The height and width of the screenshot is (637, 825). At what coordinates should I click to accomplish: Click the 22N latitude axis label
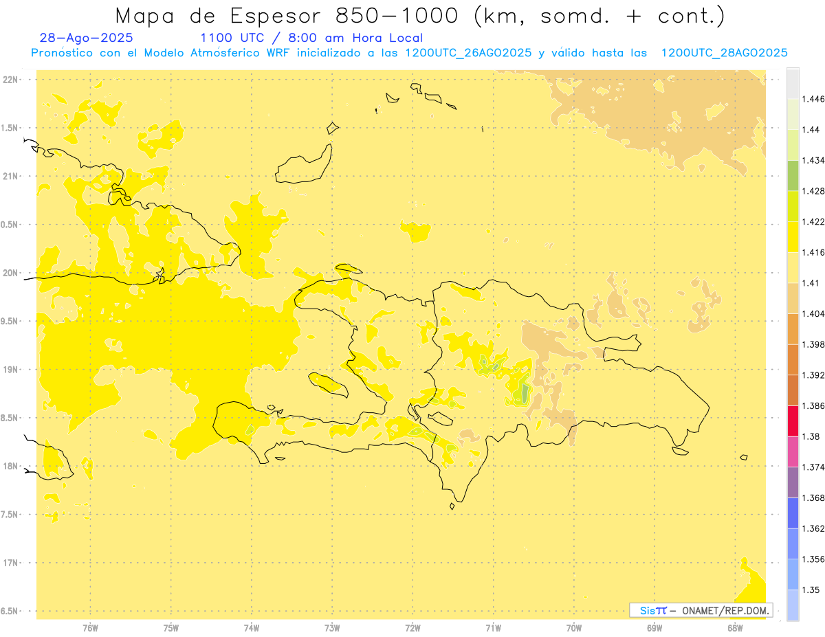coord(10,80)
